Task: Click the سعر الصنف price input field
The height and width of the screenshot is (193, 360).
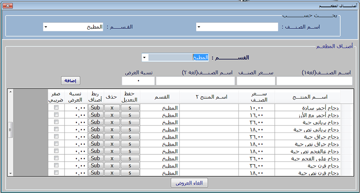Action: pyautogui.click(x=256, y=81)
